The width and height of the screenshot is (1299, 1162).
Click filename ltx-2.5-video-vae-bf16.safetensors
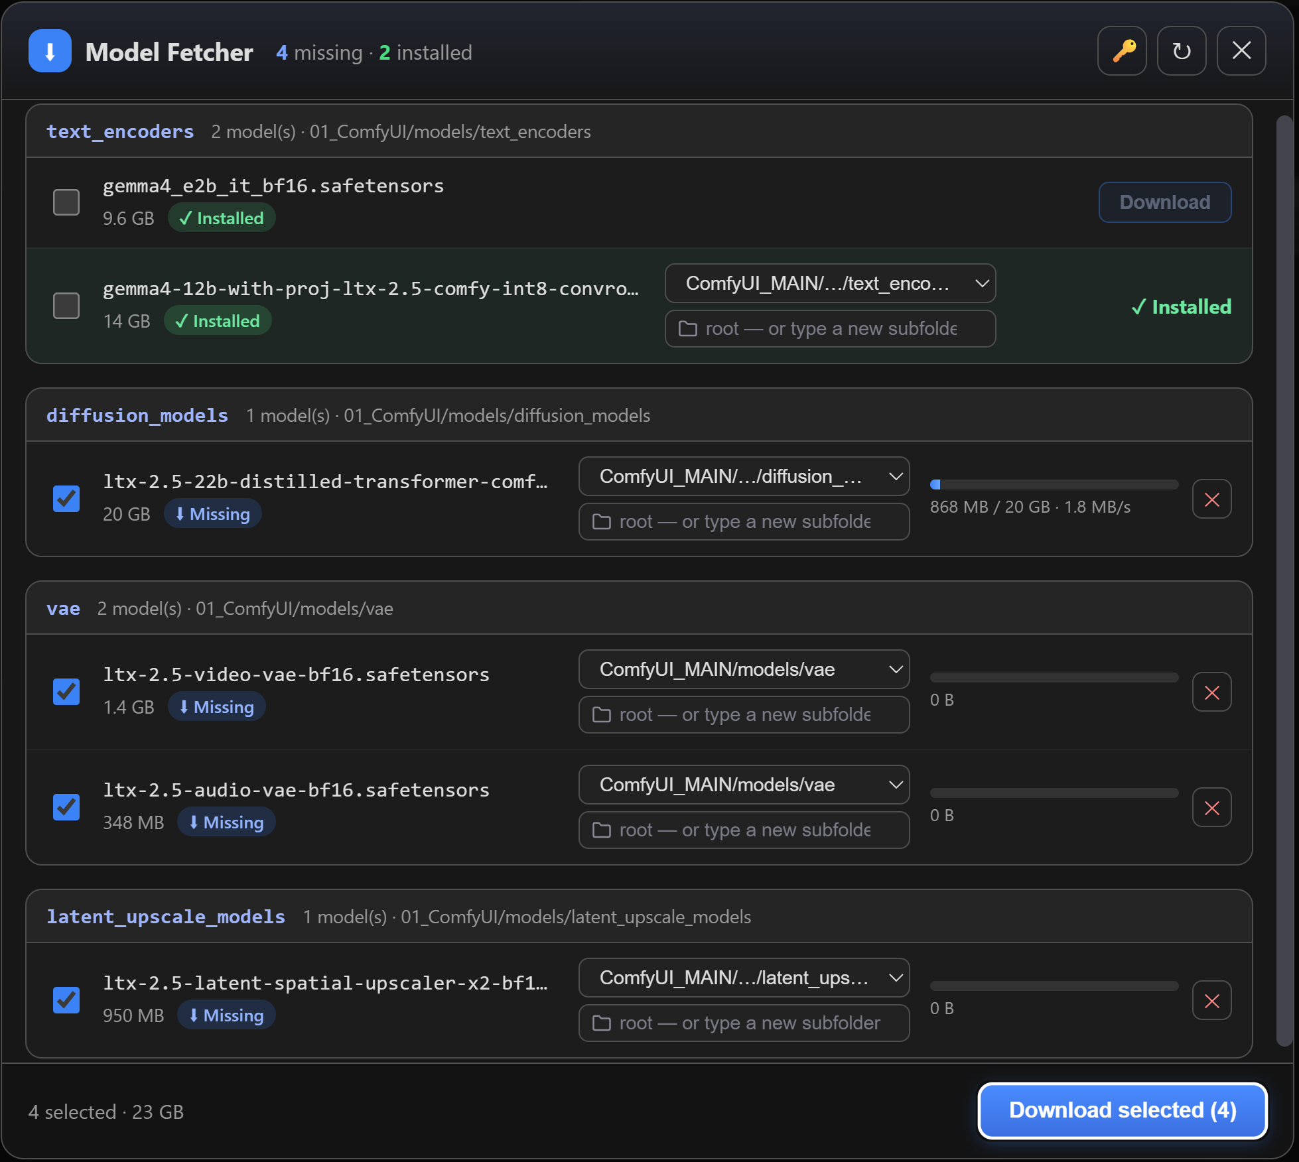tap(296, 675)
